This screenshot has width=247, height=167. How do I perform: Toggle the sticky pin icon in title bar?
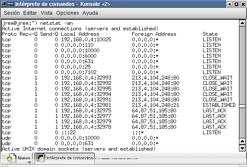[11, 4]
